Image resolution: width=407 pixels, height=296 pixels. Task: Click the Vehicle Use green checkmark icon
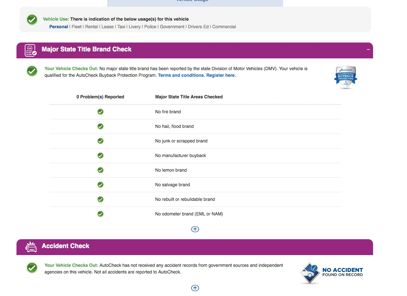32,20
